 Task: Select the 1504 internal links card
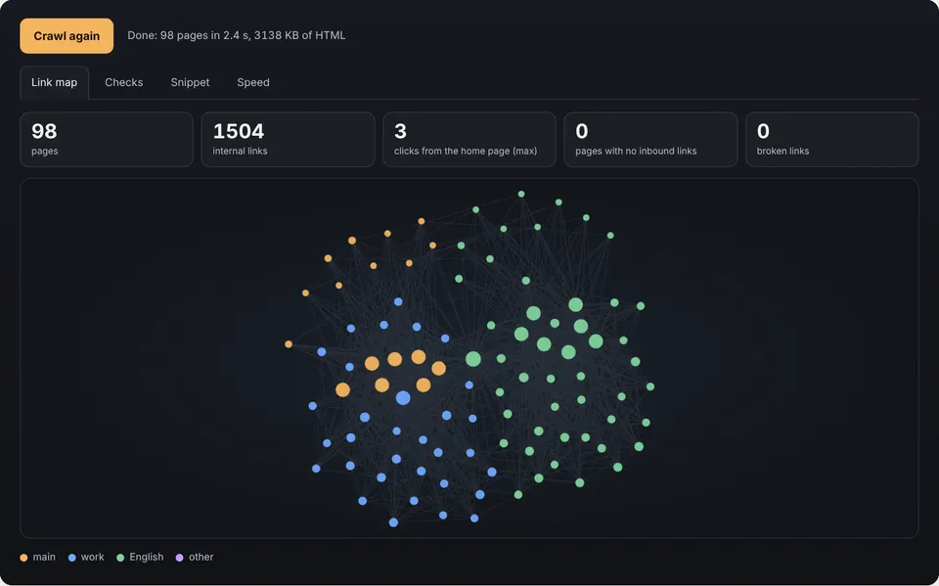click(x=288, y=140)
